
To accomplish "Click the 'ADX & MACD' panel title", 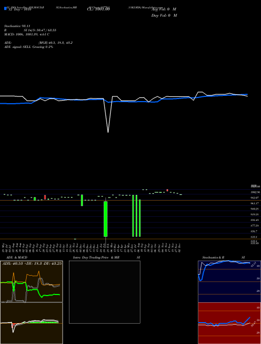I will pos(17,257).
